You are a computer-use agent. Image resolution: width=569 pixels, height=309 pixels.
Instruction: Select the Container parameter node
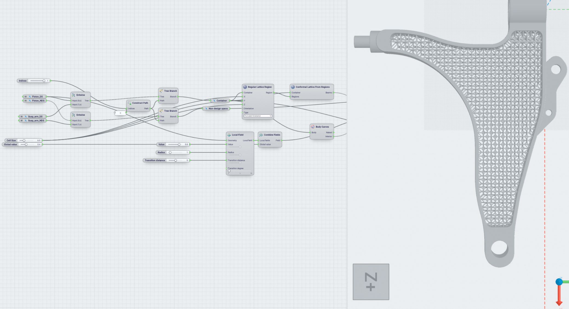(x=221, y=101)
